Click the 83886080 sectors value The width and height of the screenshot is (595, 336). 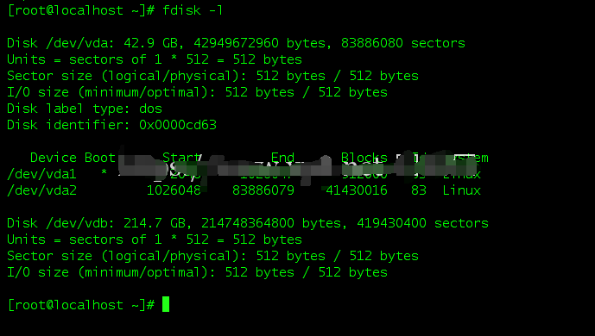coord(372,43)
